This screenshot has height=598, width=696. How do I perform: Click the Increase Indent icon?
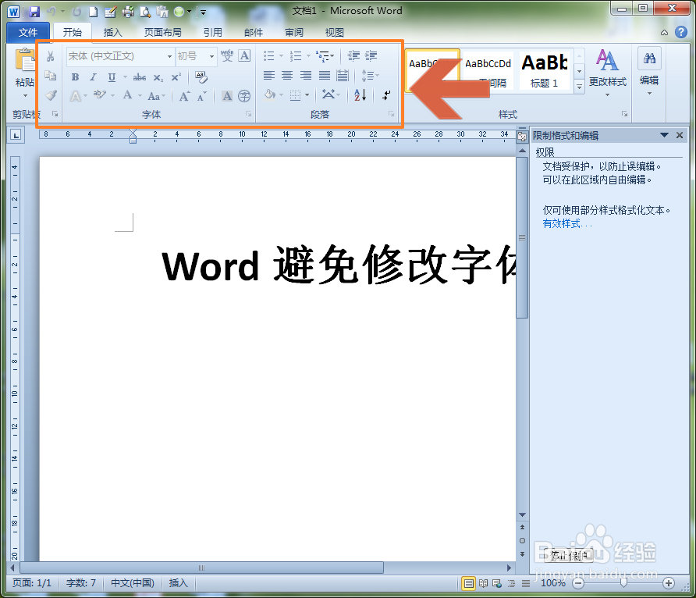(x=371, y=55)
